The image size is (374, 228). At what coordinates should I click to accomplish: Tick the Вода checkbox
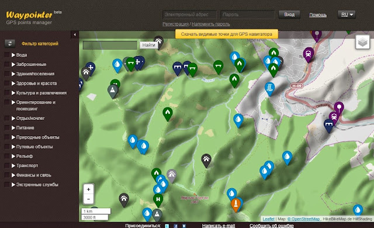(7, 54)
